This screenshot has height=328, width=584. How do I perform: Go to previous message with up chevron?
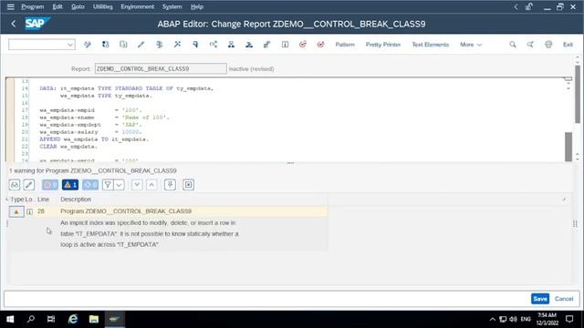point(151,185)
